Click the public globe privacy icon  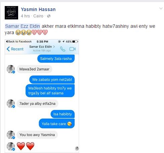pyautogui.click(x=49, y=16)
